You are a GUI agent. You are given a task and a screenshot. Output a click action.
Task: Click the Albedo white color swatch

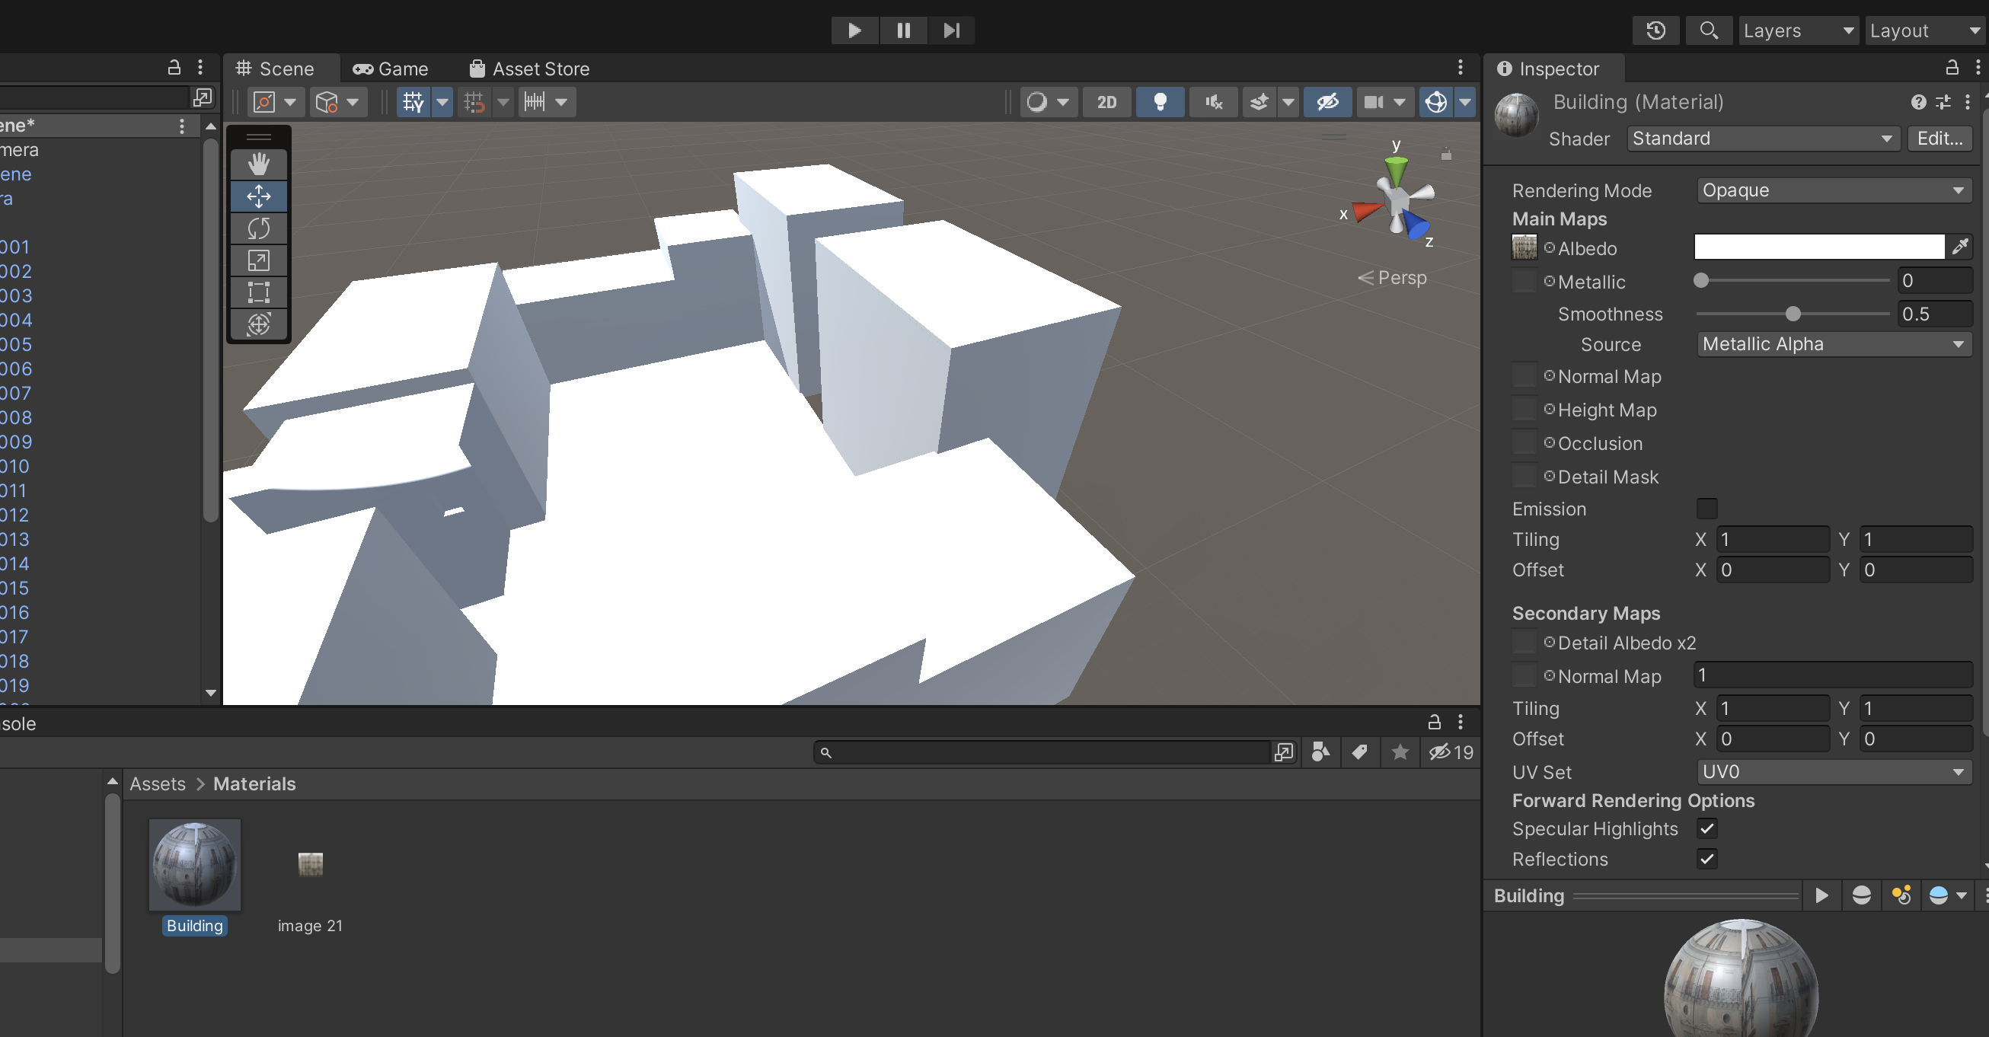coord(1818,247)
